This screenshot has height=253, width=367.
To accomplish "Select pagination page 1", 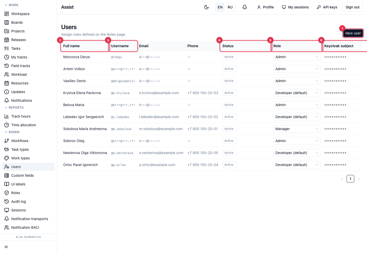I will (x=350, y=179).
